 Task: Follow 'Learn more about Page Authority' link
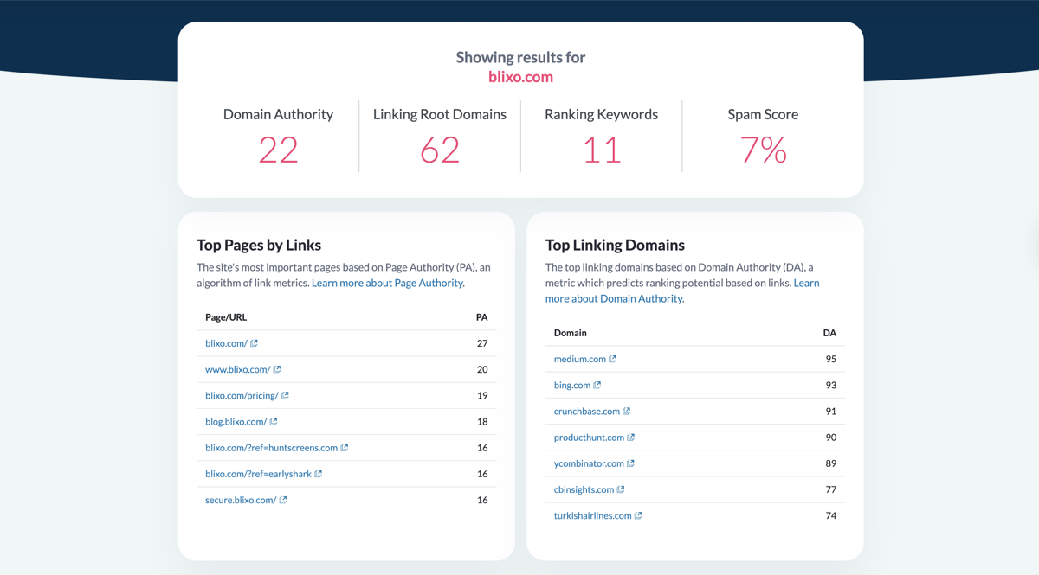[x=388, y=283]
